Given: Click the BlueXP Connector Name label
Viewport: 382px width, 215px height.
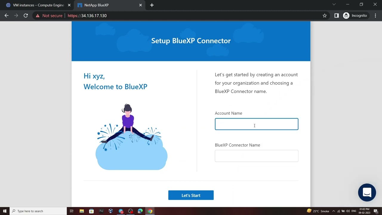Looking at the screenshot, I should pos(237,145).
